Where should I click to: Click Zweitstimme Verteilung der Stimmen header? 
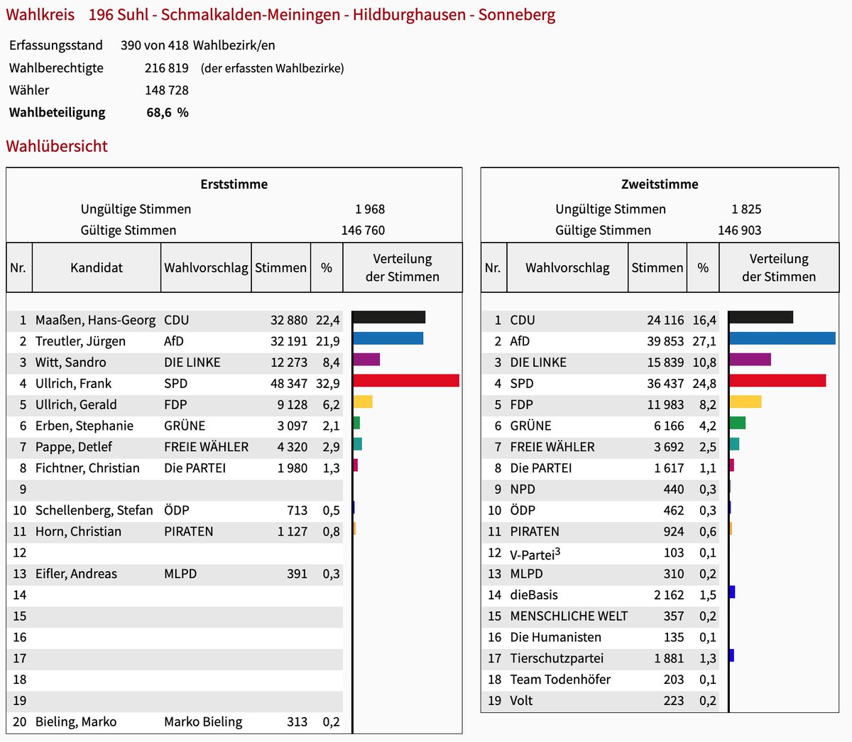(779, 267)
